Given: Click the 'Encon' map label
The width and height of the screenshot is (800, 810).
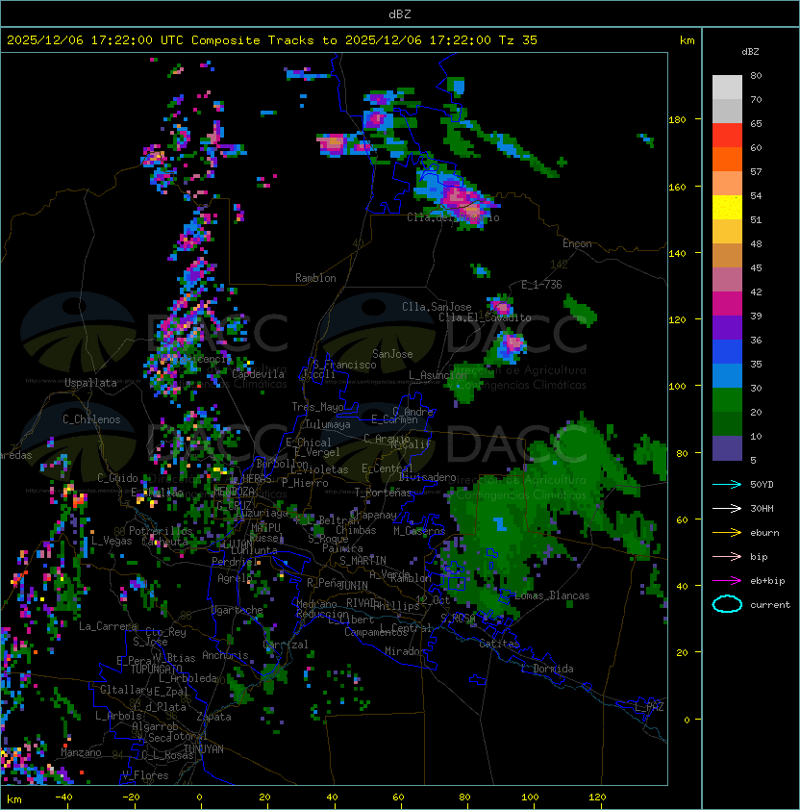Looking at the screenshot, I should (x=577, y=243).
